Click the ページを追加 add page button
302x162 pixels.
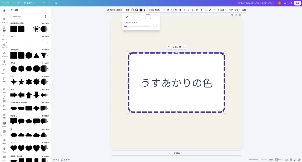coord(175,153)
